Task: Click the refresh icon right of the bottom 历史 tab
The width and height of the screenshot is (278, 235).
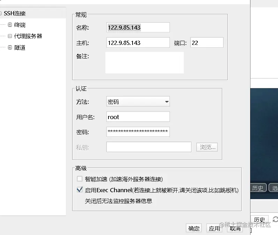Action: [275, 219]
